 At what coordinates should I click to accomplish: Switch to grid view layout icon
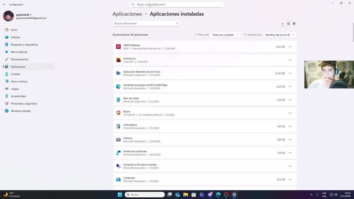click(x=288, y=24)
